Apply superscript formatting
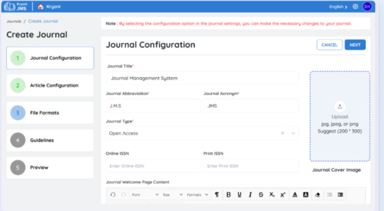This screenshot has height=211, width=384. [283, 195]
